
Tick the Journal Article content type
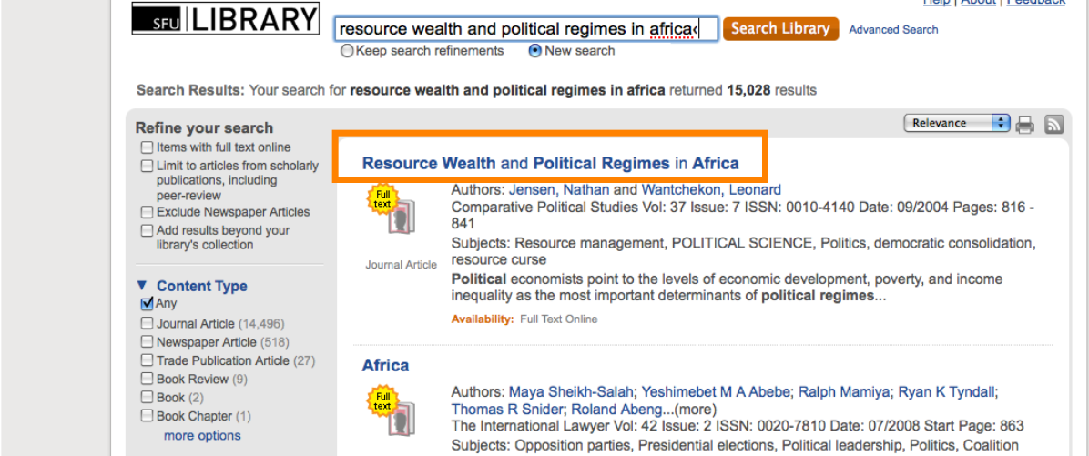click(147, 323)
